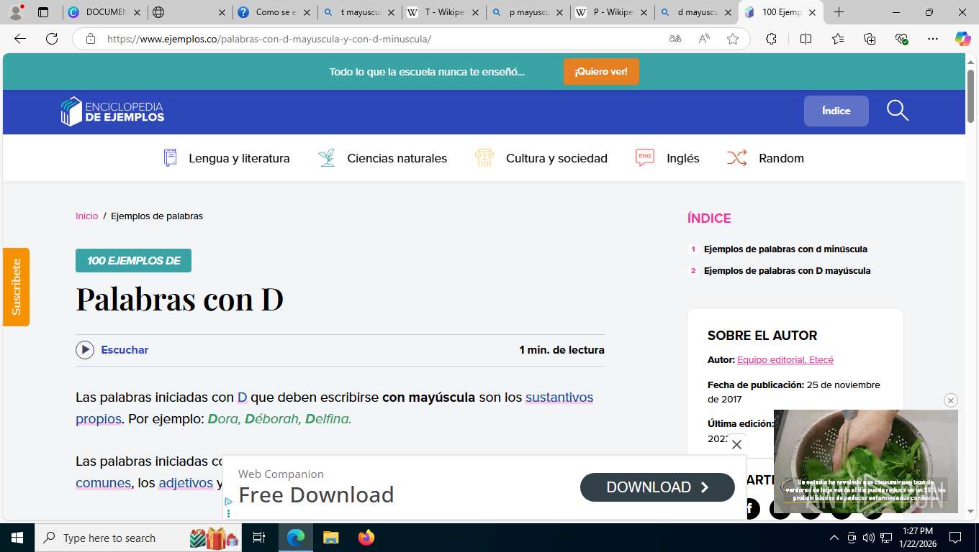Click Enciclopedia de Ejemplos logo

(112, 111)
